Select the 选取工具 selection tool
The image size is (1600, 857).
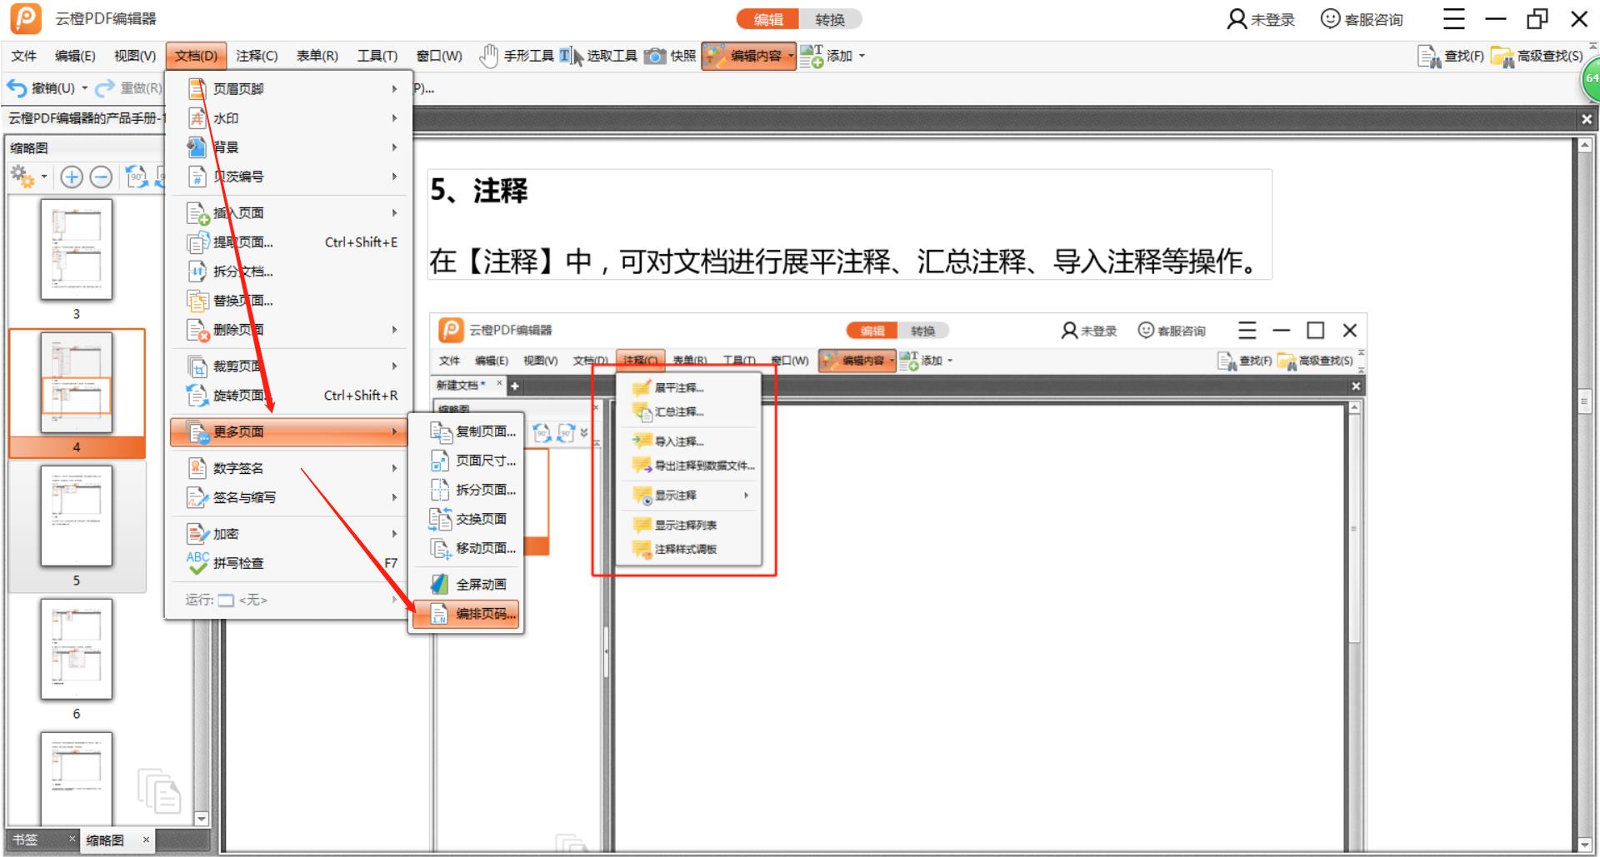606,56
